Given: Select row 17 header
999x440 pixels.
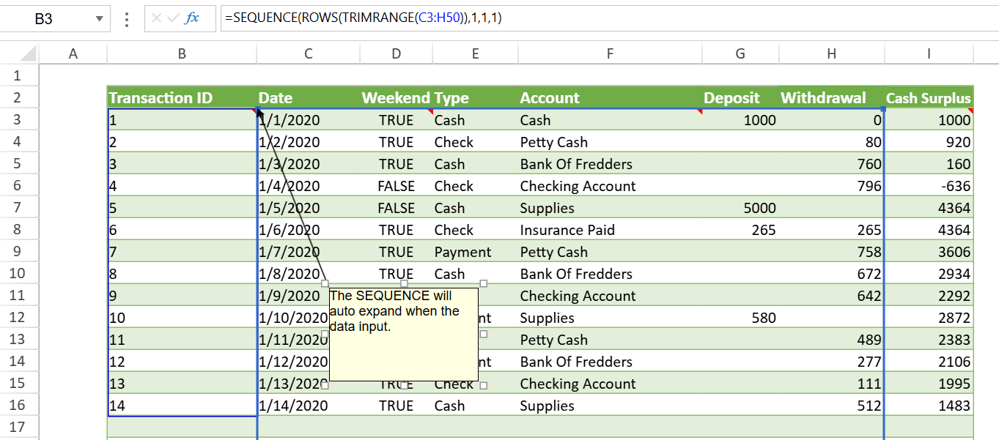Looking at the screenshot, I should coord(18,427).
